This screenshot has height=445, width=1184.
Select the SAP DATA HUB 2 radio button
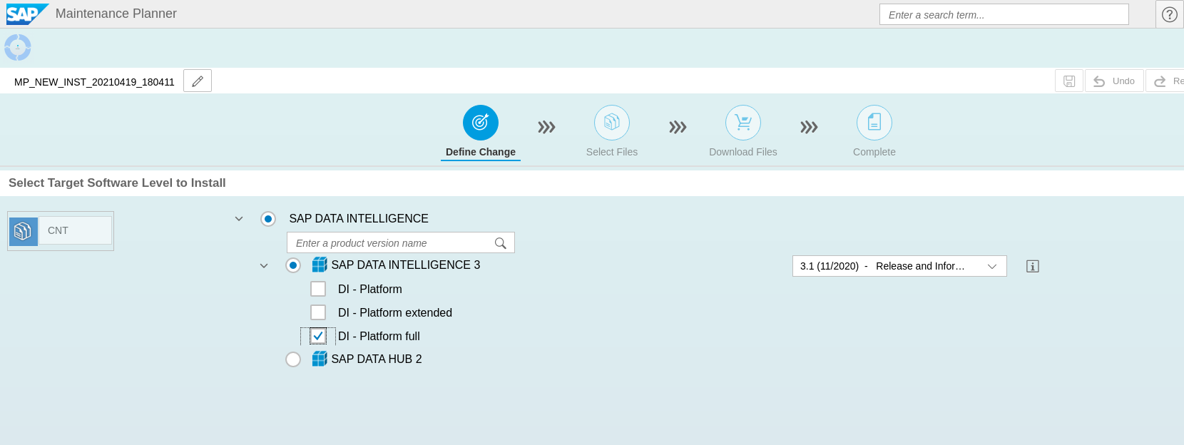click(293, 359)
